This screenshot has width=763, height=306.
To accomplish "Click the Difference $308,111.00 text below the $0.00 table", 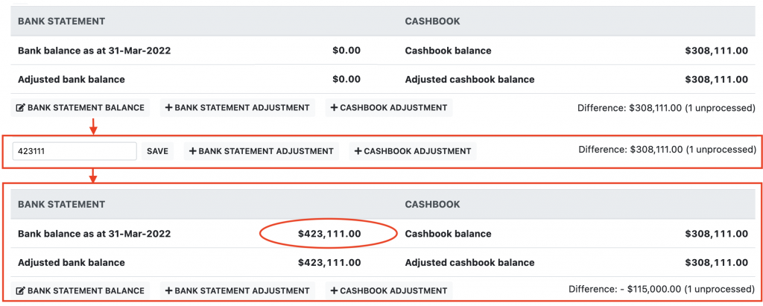I will (666, 108).
